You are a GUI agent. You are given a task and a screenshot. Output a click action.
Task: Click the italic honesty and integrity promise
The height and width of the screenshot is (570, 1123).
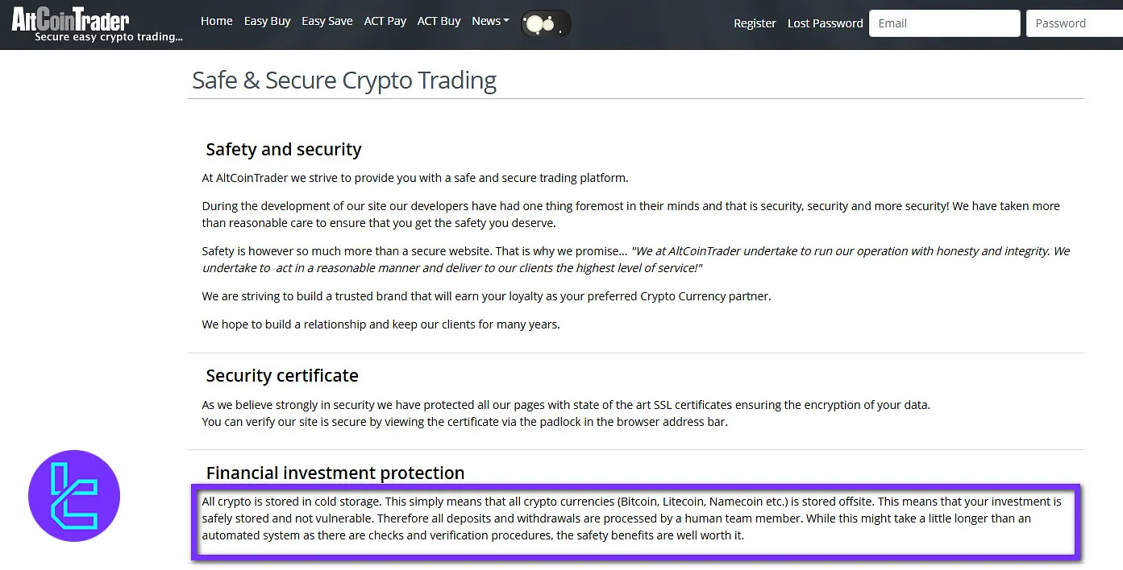(851, 251)
